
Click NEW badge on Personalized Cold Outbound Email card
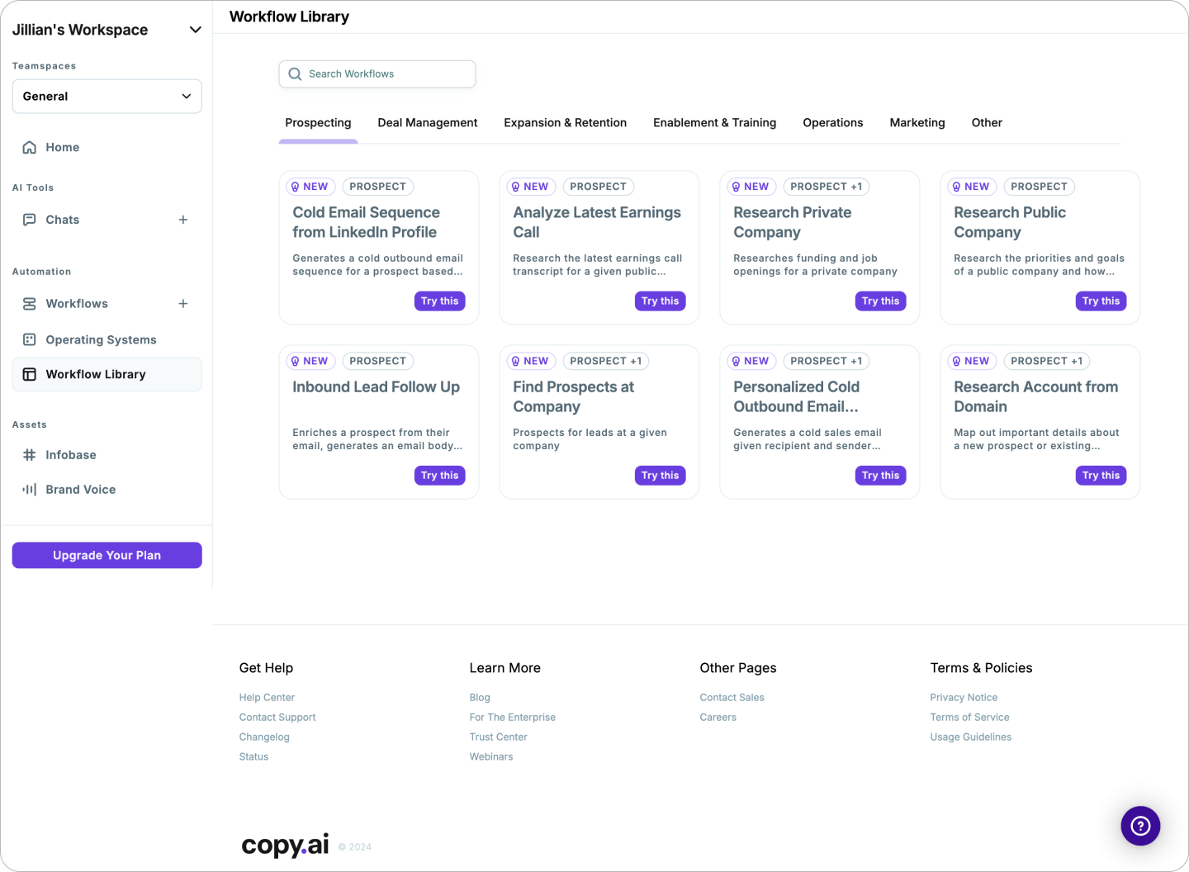(x=751, y=361)
